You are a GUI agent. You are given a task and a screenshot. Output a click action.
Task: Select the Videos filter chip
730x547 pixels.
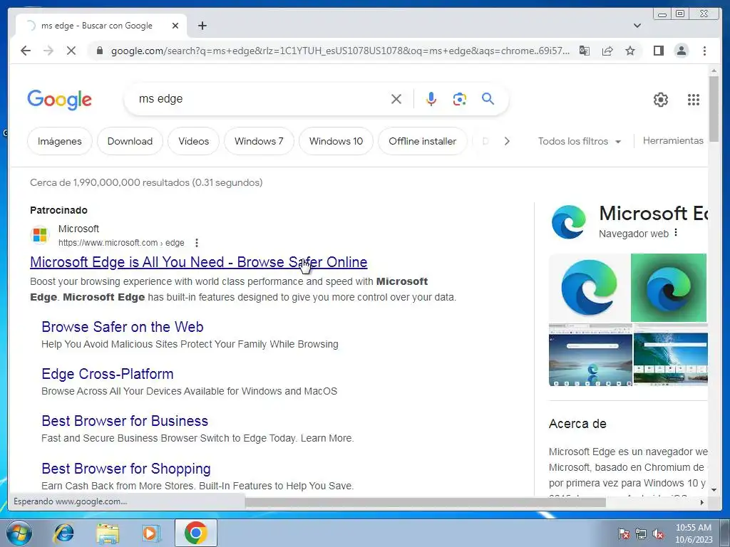coord(194,142)
